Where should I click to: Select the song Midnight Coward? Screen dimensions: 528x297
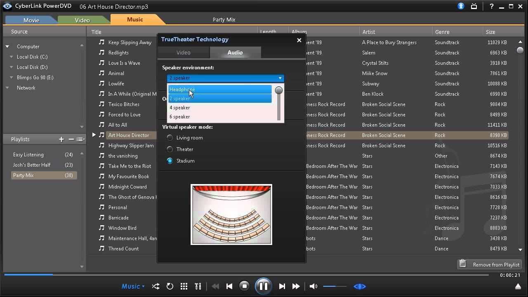[x=127, y=186]
